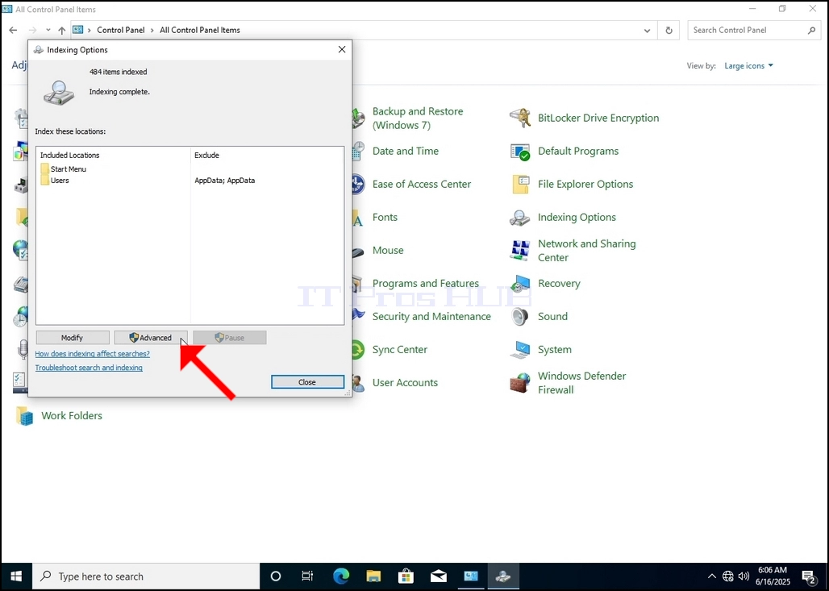The image size is (829, 591).
Task: Open Microsoft Store from taskbar
Action: 406,576
